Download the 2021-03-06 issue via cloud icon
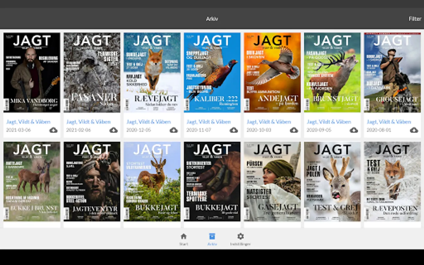Screen dimensions: 424x265 (53, 130)
